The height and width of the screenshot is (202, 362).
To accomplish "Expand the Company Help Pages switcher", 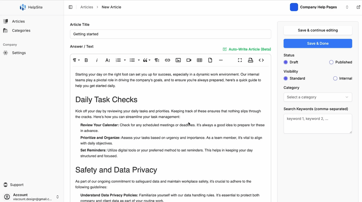I will (x=347, y=7).
